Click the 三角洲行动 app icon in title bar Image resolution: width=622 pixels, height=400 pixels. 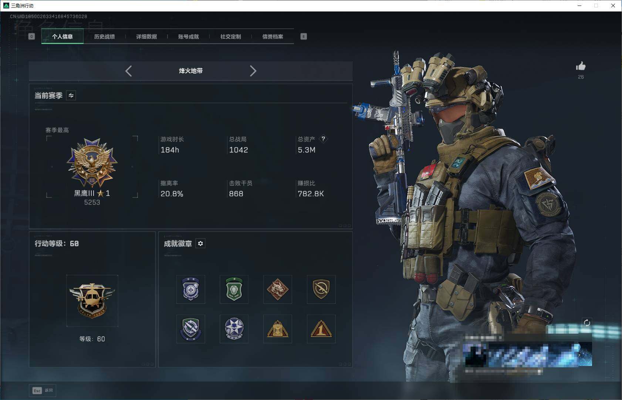pyautogui.click(x=6, y=6)
